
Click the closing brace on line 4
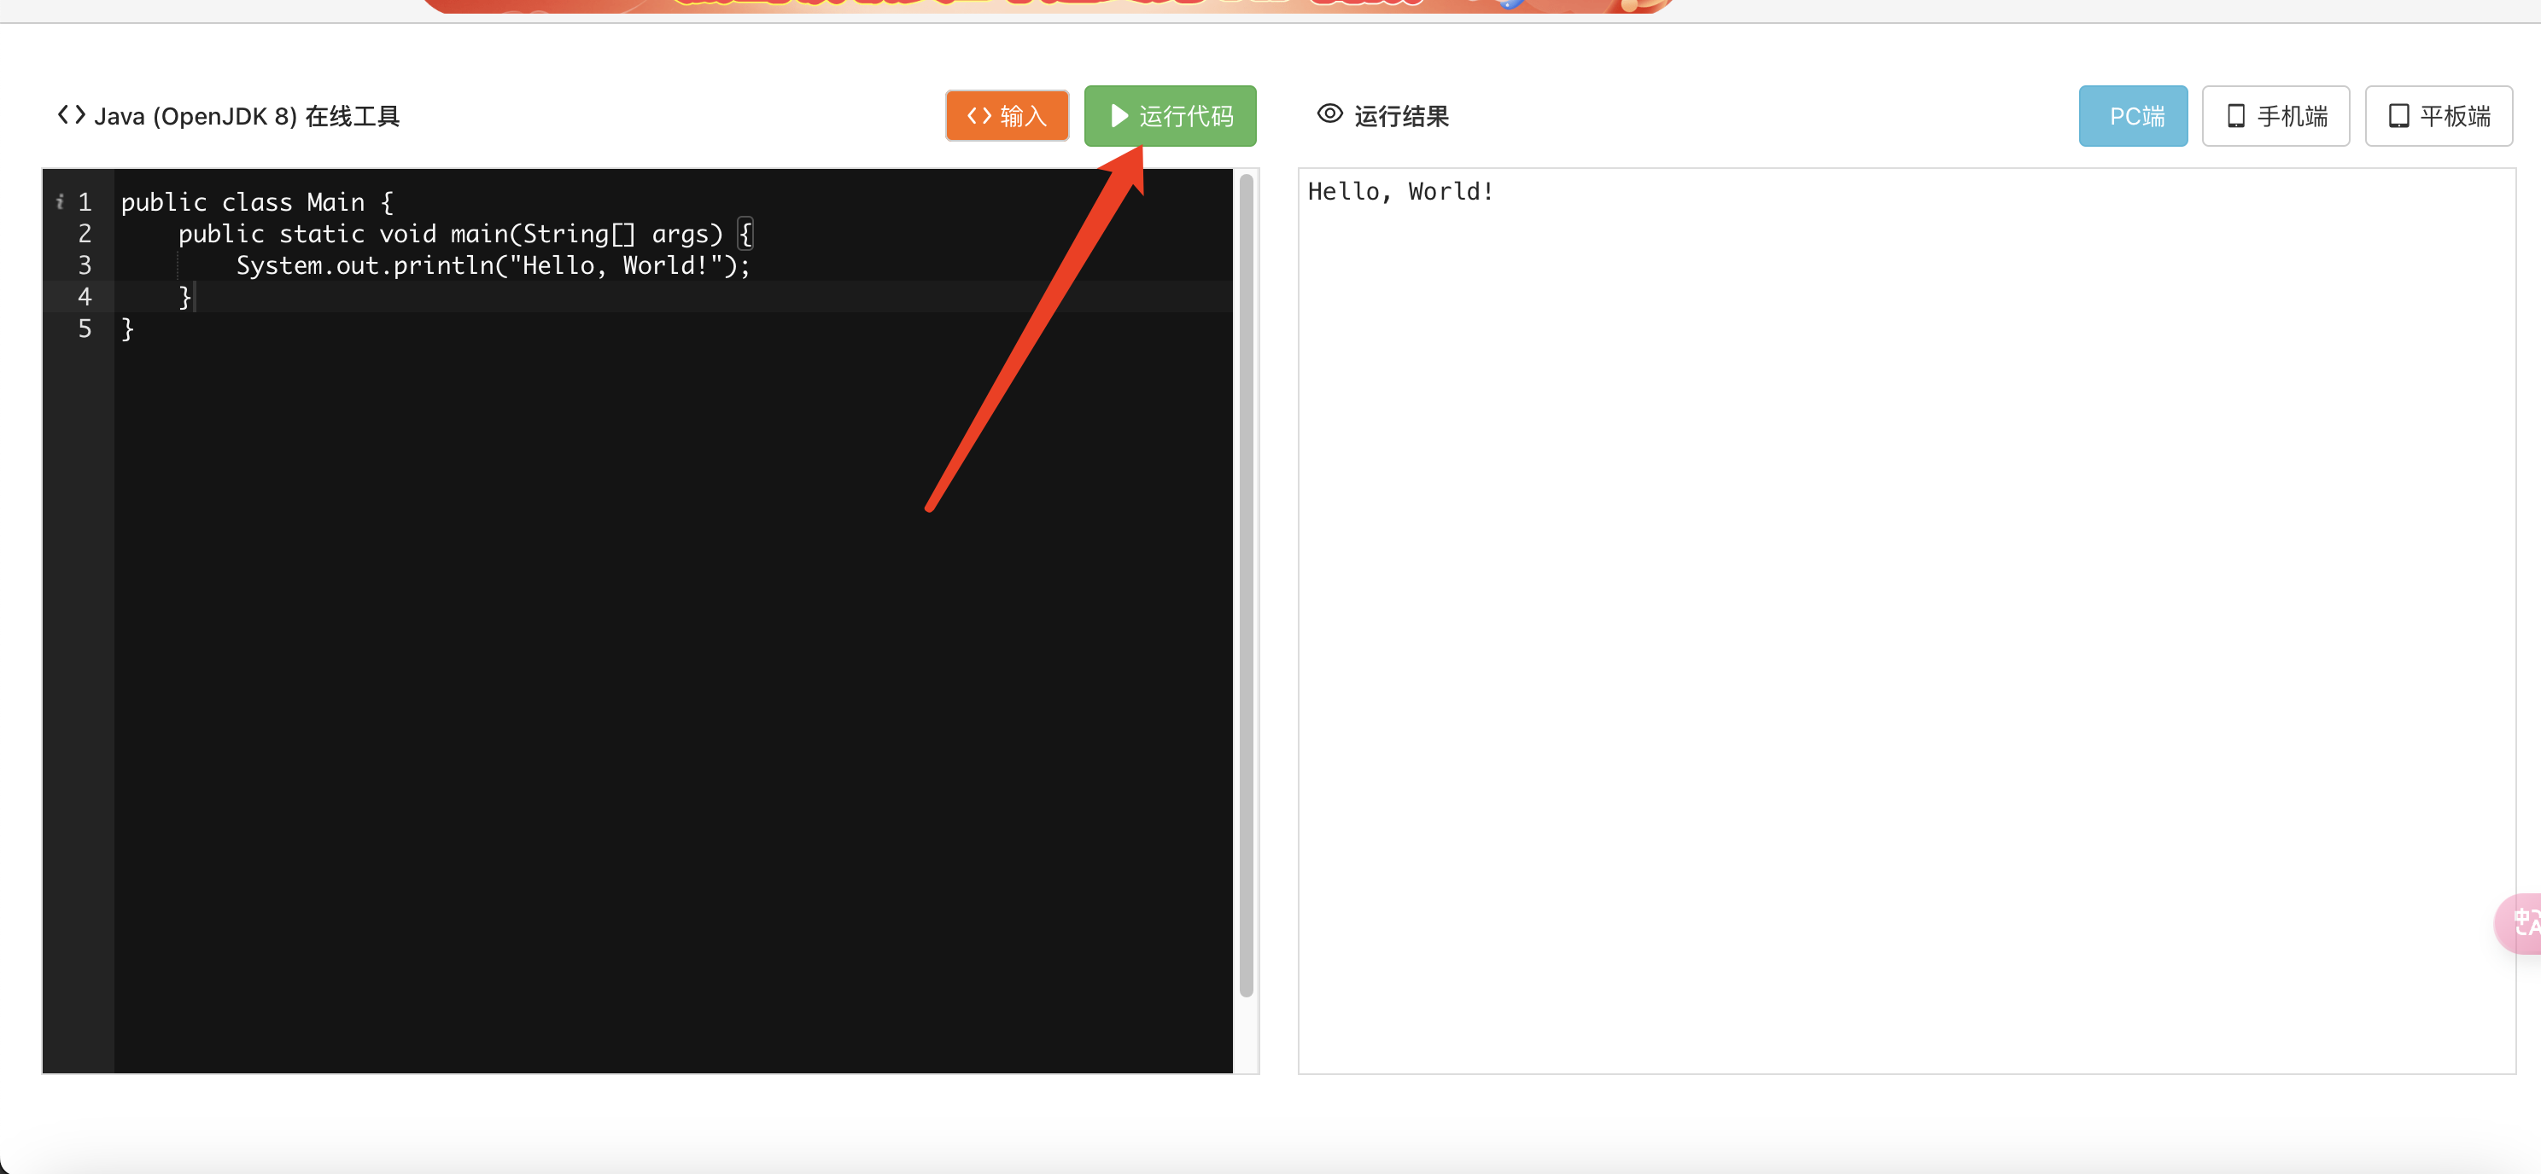tap(184, 297)
